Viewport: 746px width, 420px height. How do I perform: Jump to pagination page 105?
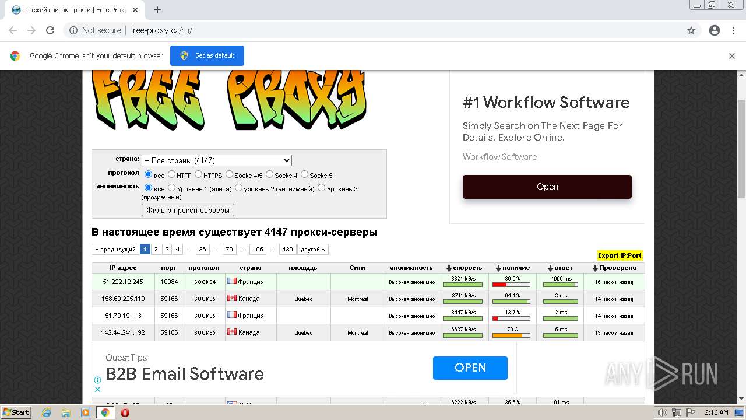(x=258, y=250)
